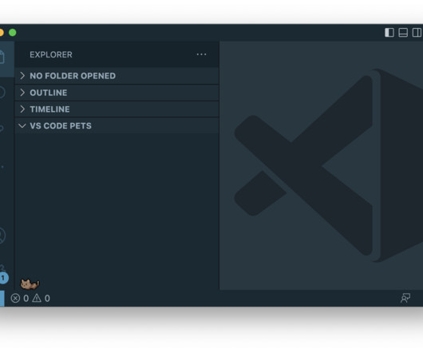Click the green window zoom button

pyautogui.click(x=13, y=33)
